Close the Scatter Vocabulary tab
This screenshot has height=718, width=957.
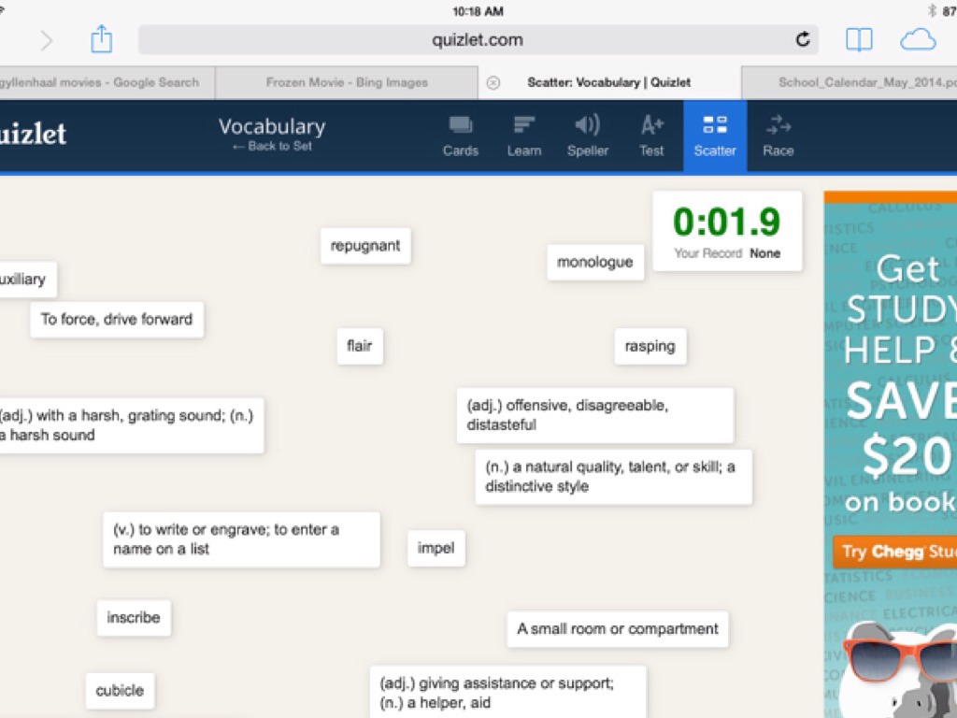493,82
